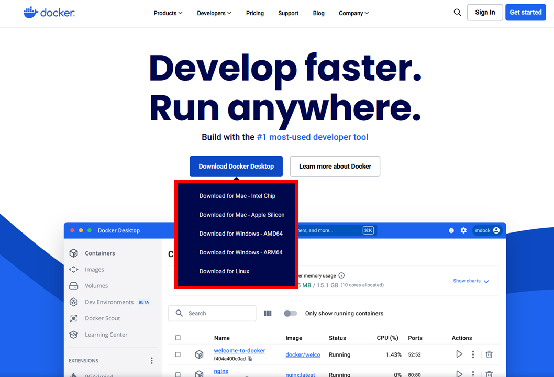Expand Show charts
Image resolution: width=554 pixels, height=377 pixels.
point(471,281)
